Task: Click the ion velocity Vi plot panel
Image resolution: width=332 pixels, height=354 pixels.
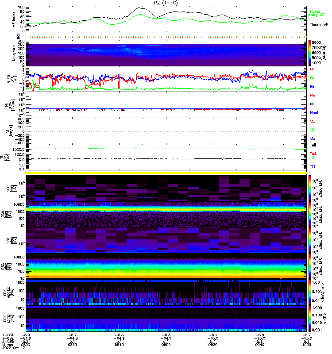Action: click(x=166, y=131)
